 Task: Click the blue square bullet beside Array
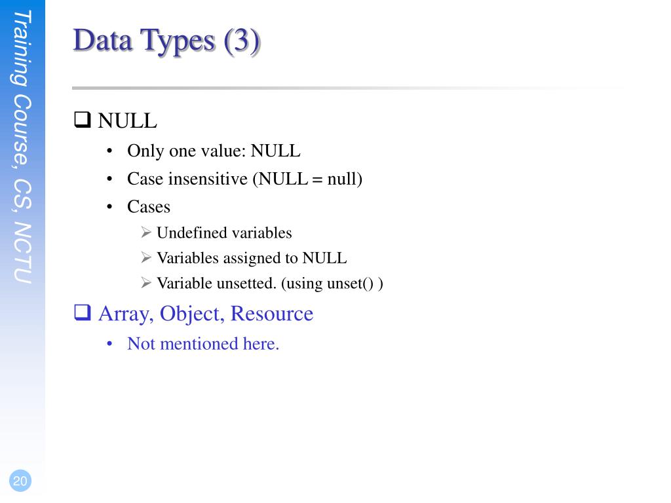tap(82, 312)
